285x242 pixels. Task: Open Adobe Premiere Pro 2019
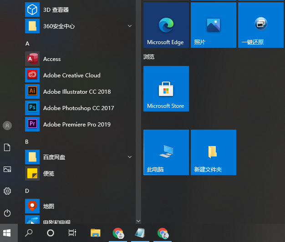[76, 124]
